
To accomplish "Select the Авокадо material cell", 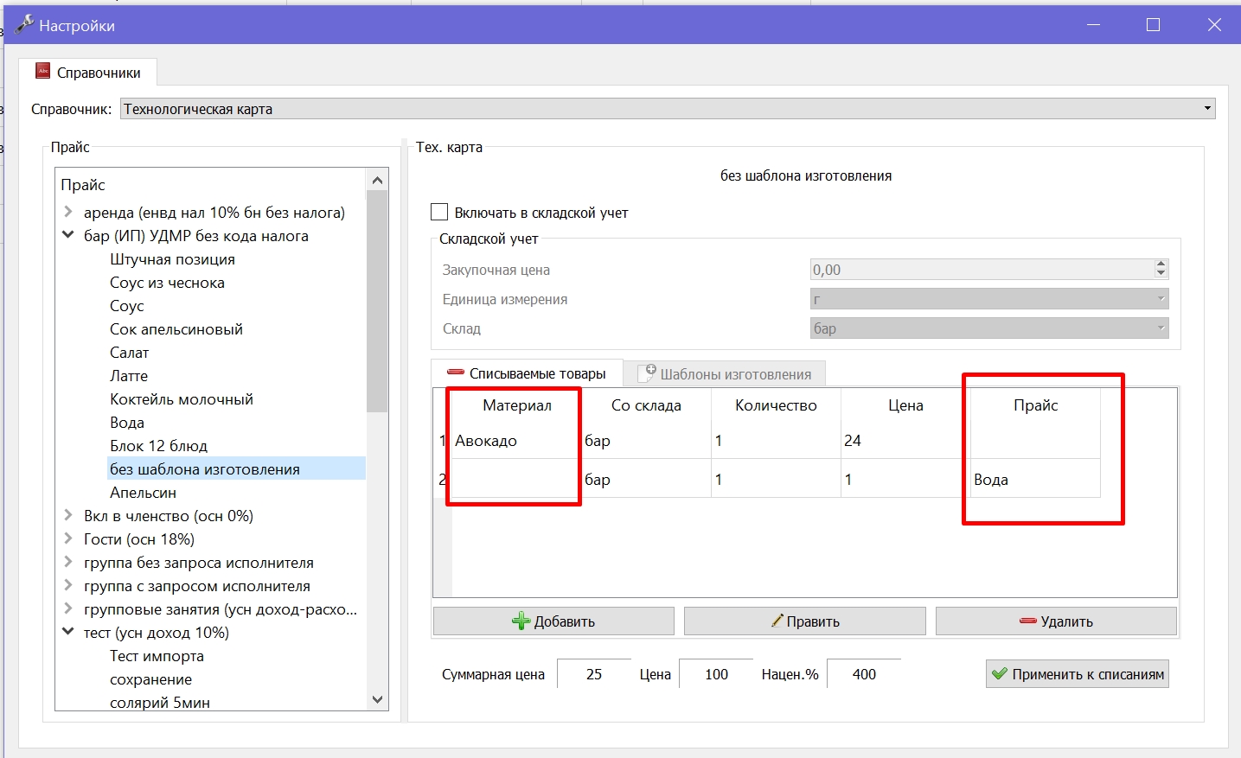I will (515, 441).
